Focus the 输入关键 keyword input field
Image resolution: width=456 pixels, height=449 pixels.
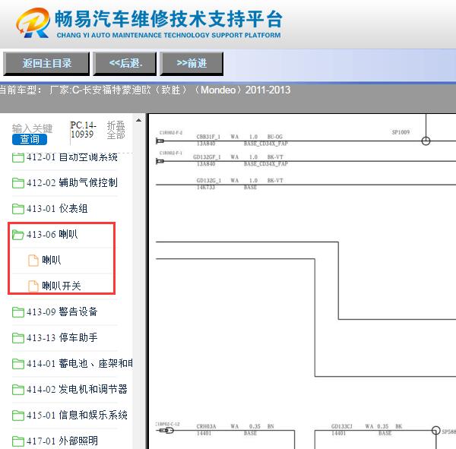coord(32,128)
